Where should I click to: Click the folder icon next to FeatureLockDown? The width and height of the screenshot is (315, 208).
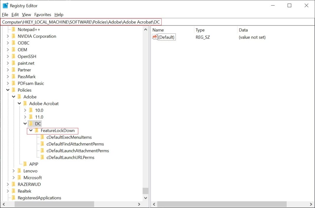point(37,131)
